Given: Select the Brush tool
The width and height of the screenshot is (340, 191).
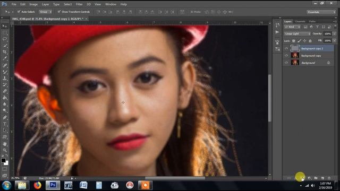Looking at the screenshot, I should pyautogui.click(x=5, y=72).
